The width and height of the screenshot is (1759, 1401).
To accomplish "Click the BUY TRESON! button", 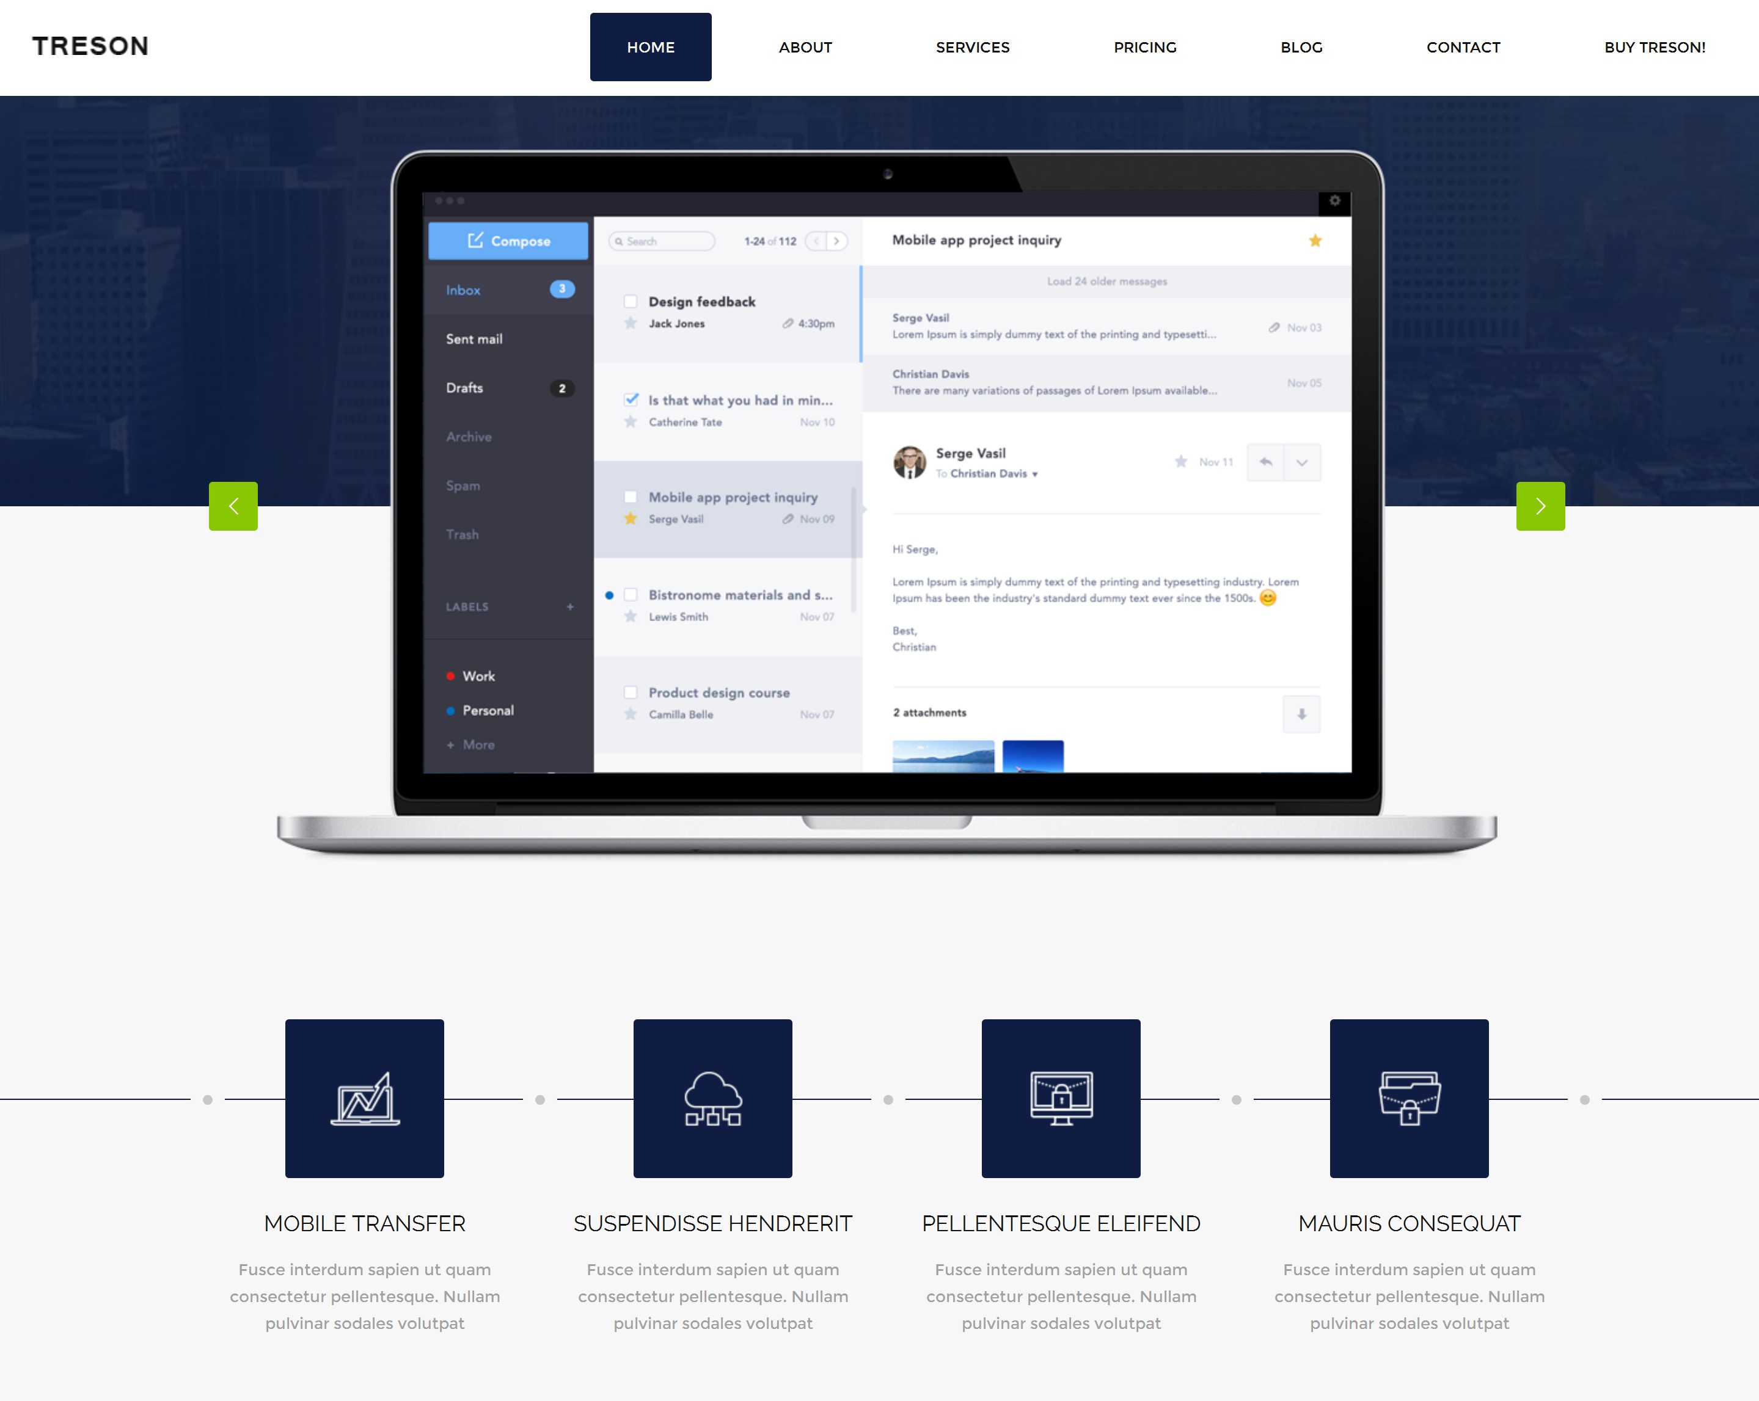I will [1655, 46].
